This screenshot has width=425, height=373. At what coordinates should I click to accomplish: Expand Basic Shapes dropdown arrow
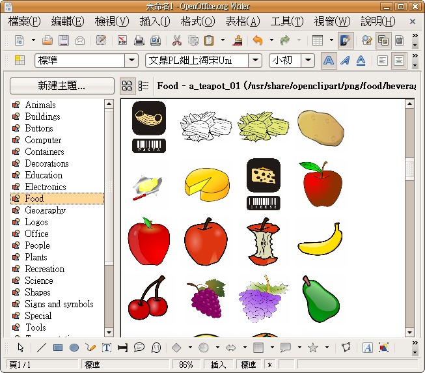pos(190,347)
